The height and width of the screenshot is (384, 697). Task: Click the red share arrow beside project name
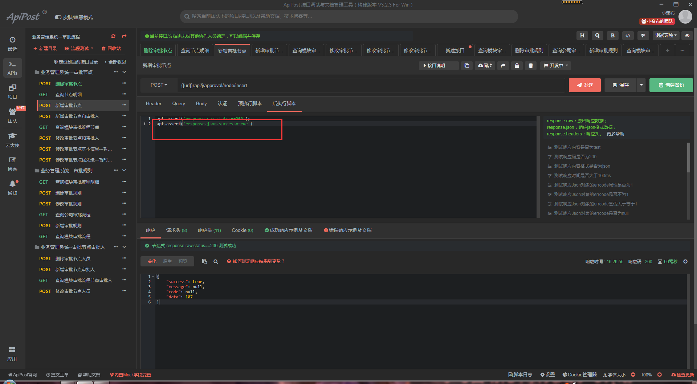coord(124,36)
